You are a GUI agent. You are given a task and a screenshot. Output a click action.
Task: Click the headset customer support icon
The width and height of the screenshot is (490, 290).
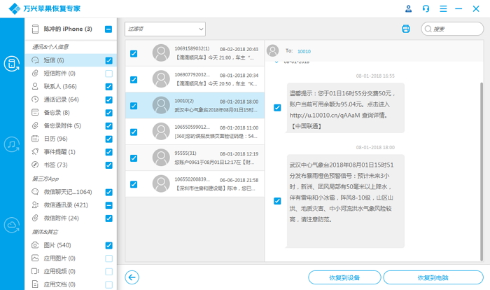[x=426, y=8]
